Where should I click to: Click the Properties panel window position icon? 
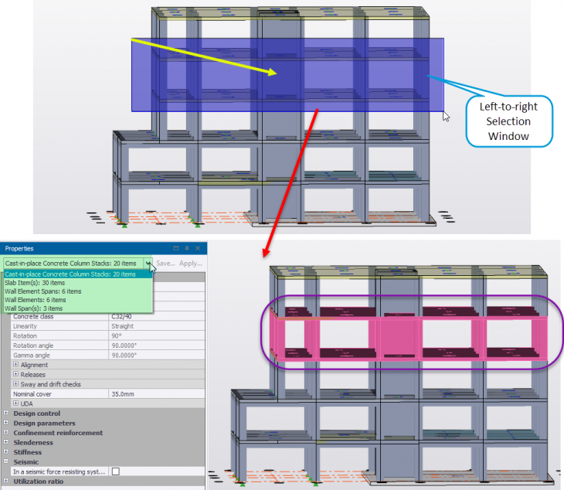click(x=176, y=249)
